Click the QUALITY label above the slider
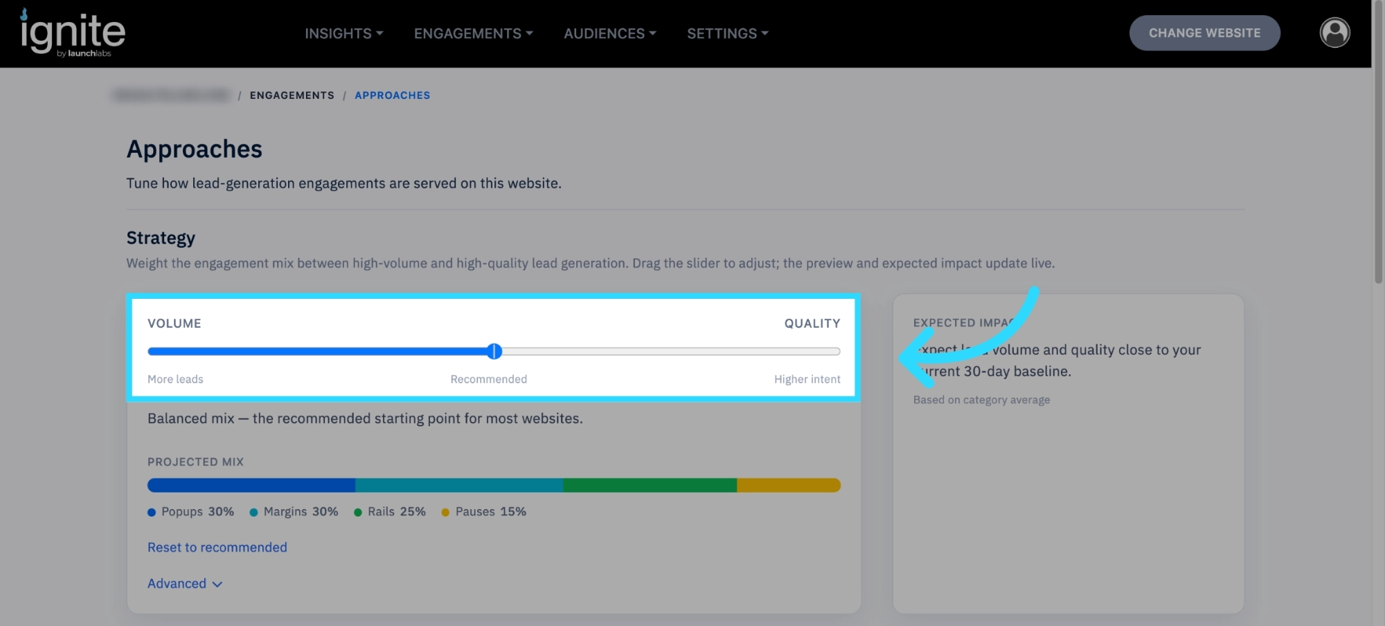 [x=812, y=324]
